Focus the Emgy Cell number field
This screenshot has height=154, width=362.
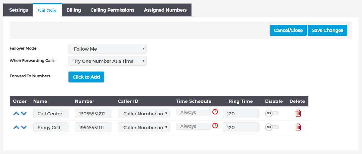(93, 127)
